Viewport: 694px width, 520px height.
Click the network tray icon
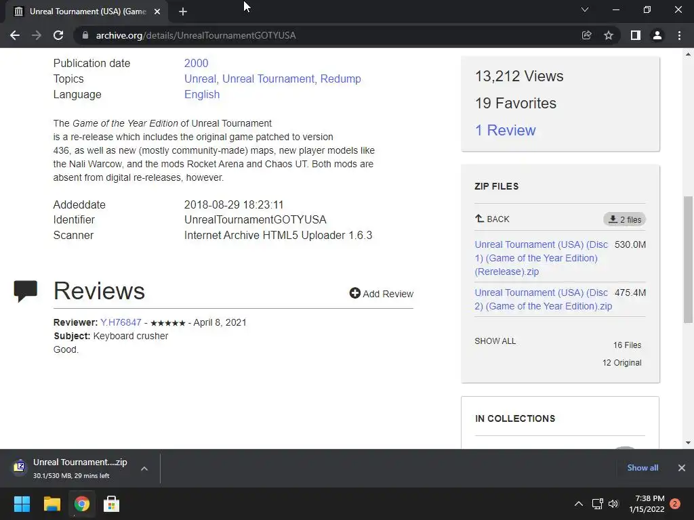tap(598, 504)
